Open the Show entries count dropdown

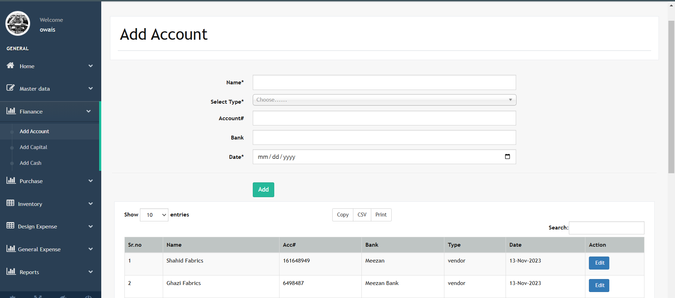pyautogui.click(x=154, y=215)
